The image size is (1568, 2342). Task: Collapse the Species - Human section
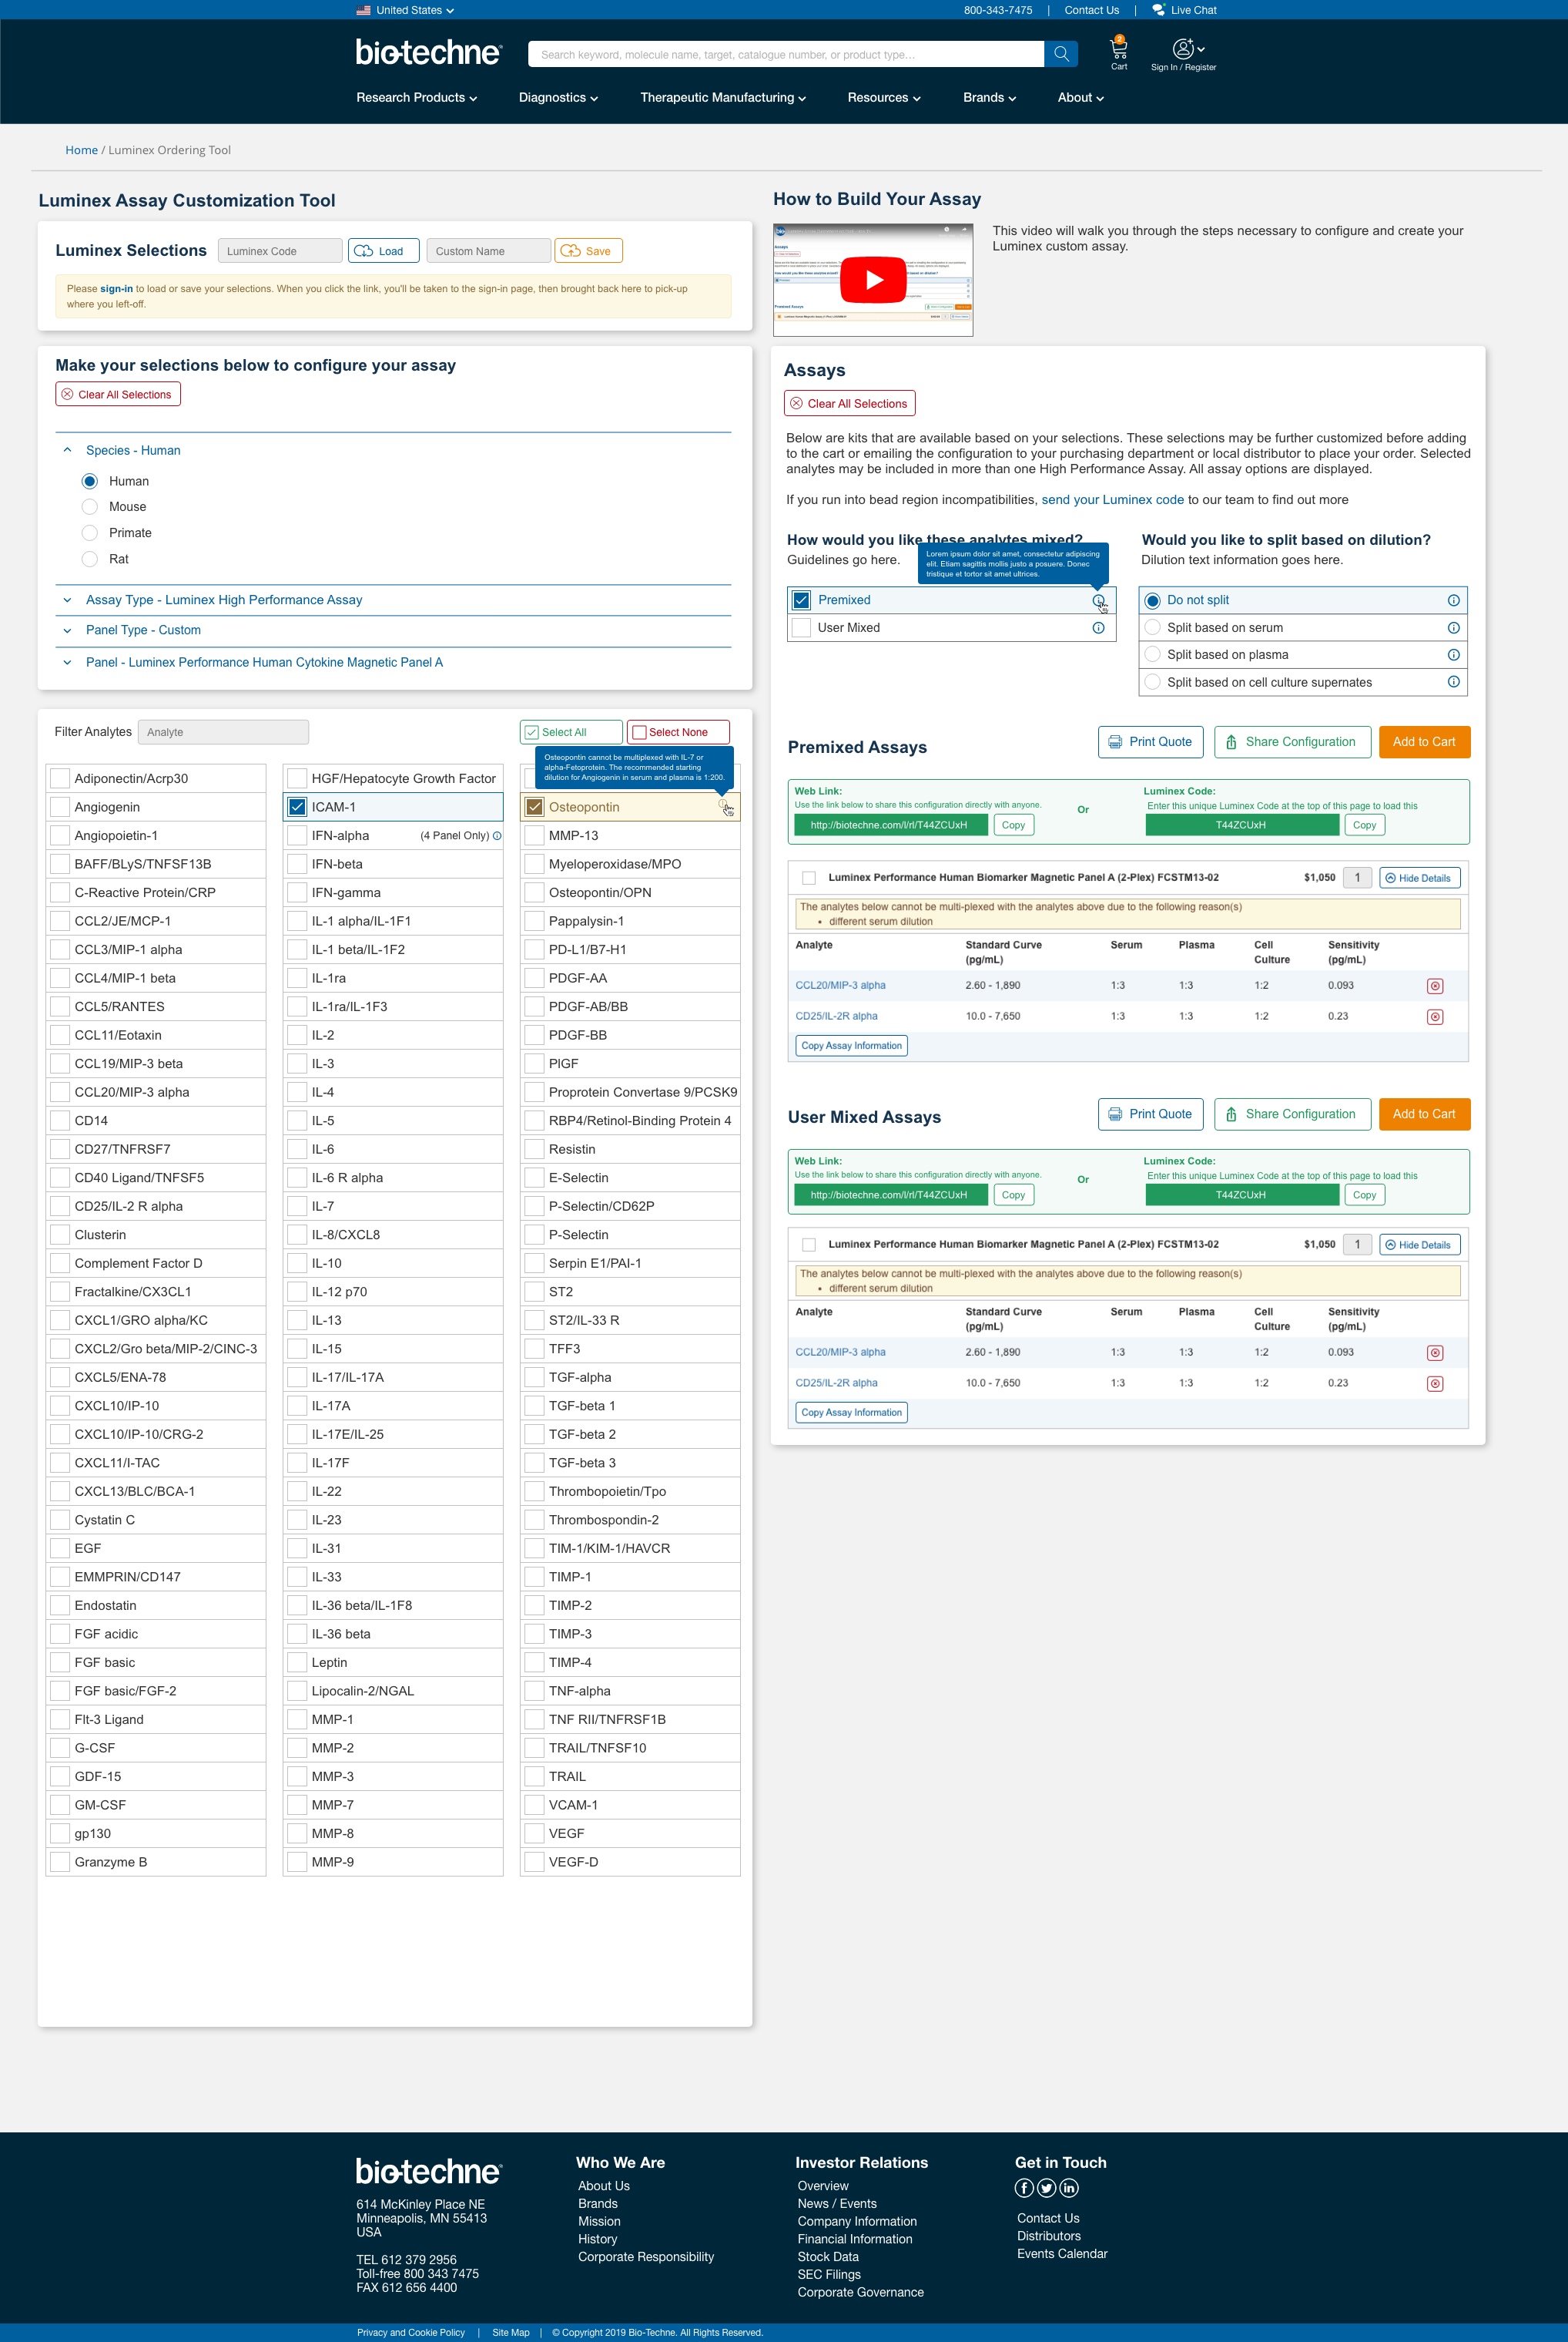pyautogui.click(x=68, y=450)
